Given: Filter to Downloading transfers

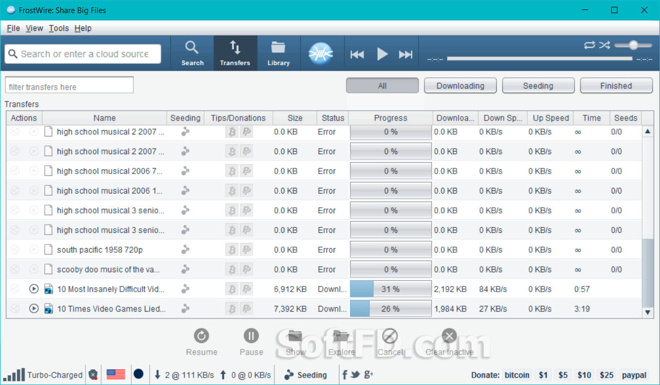Looking at the screenshot, I should [x=460, y=85].
